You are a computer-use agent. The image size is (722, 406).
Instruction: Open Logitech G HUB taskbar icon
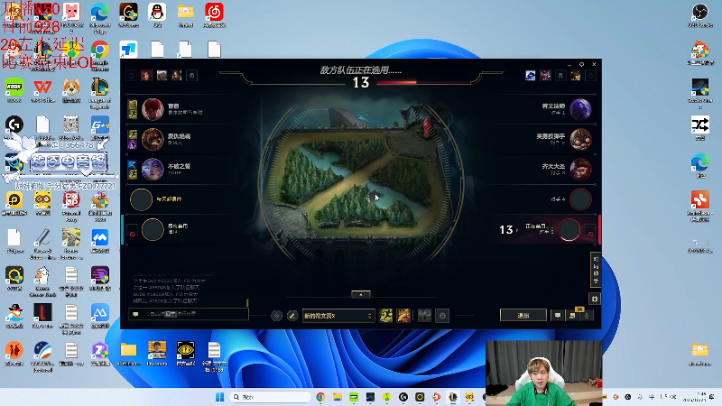coord(403,397)
